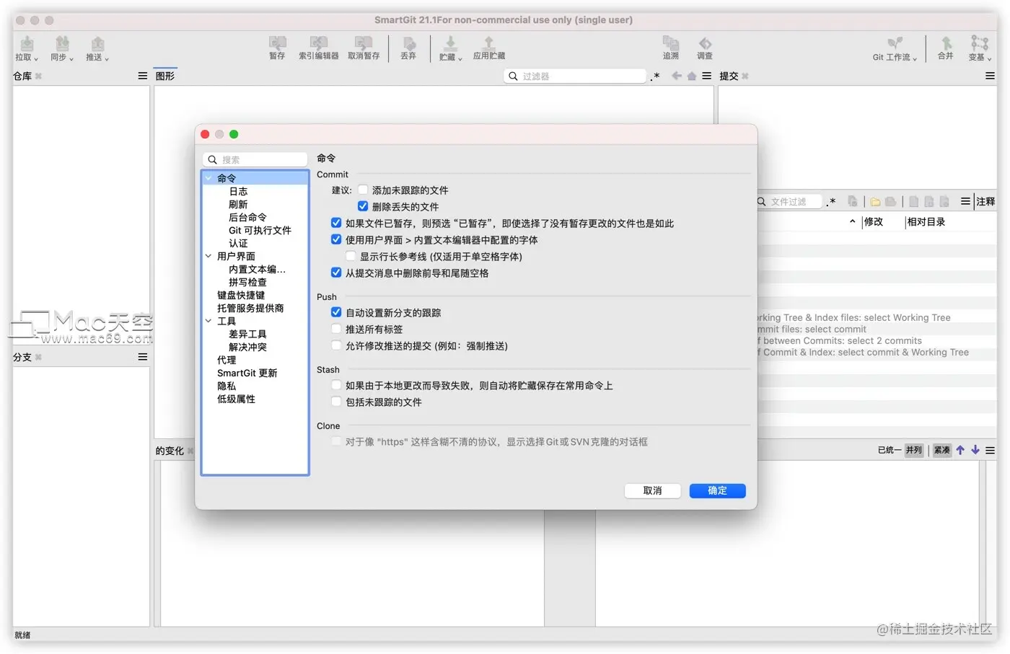Viewport: 1010px width, 654px height.
Task: Click the 注释 tab in commit panel
Action: pos(985,202)
